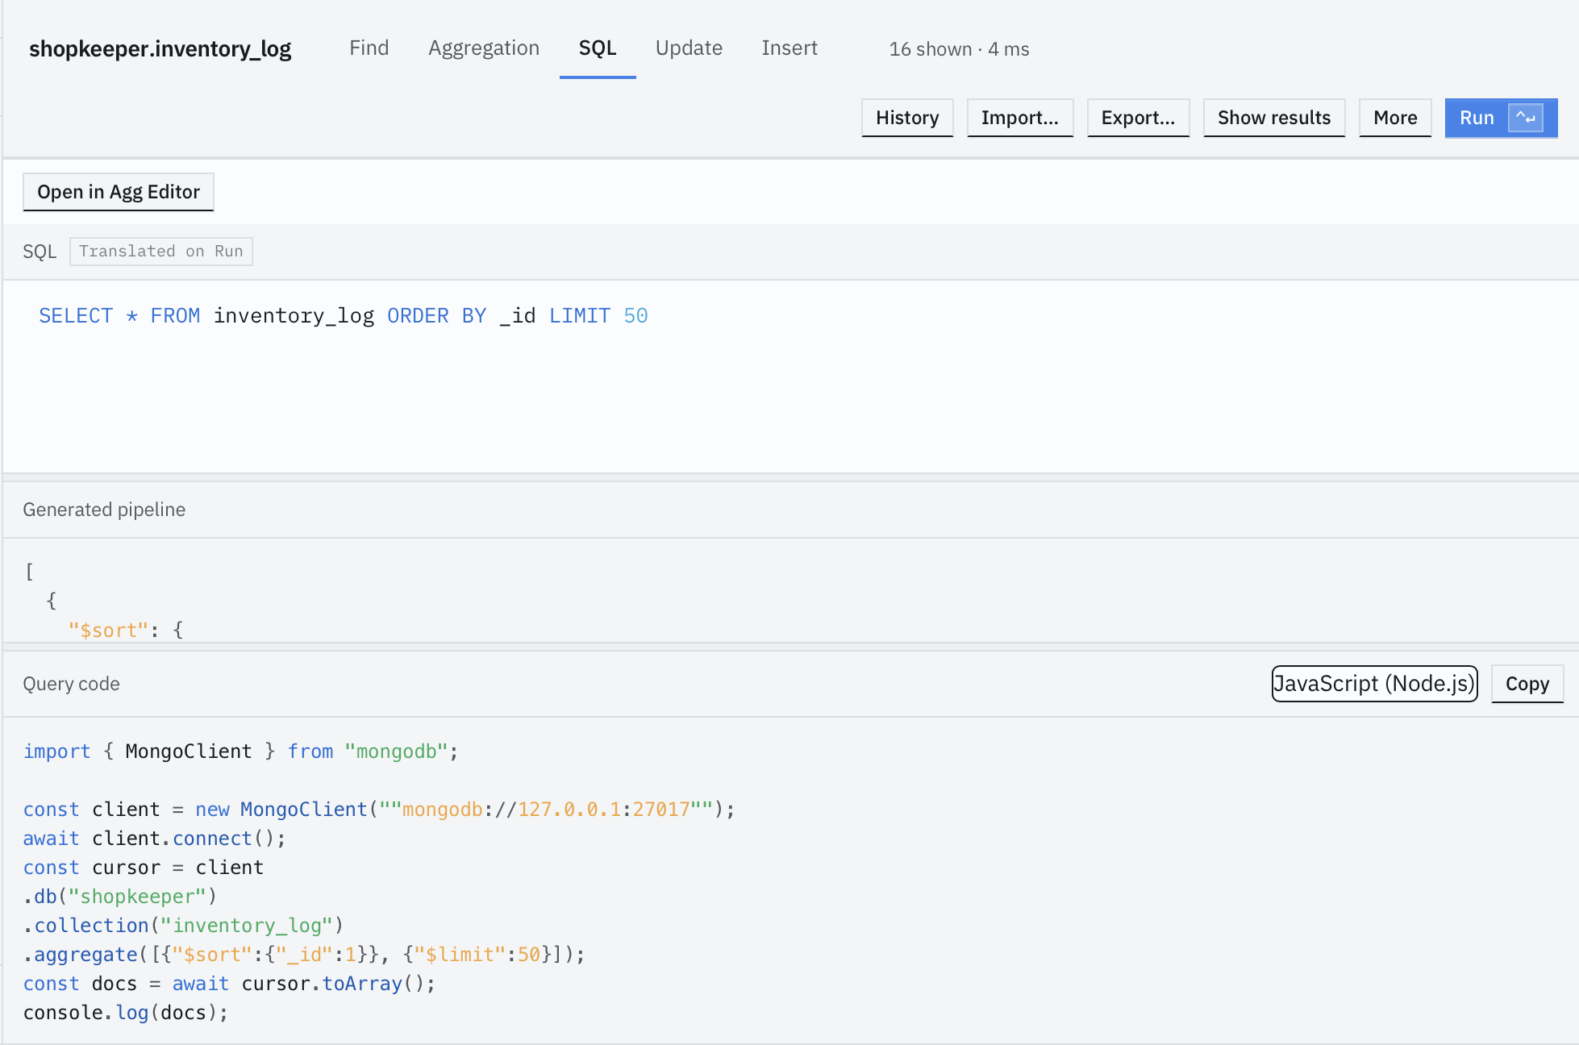Open in Agg Editor
This screenshot has height=1045, width=1579.
pos(119,192)
